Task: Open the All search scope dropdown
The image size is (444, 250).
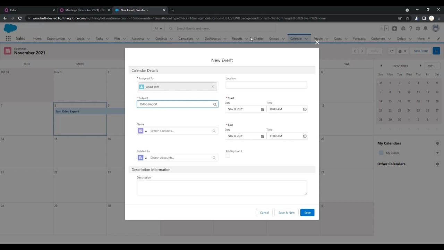Action: tap(158, 28)
